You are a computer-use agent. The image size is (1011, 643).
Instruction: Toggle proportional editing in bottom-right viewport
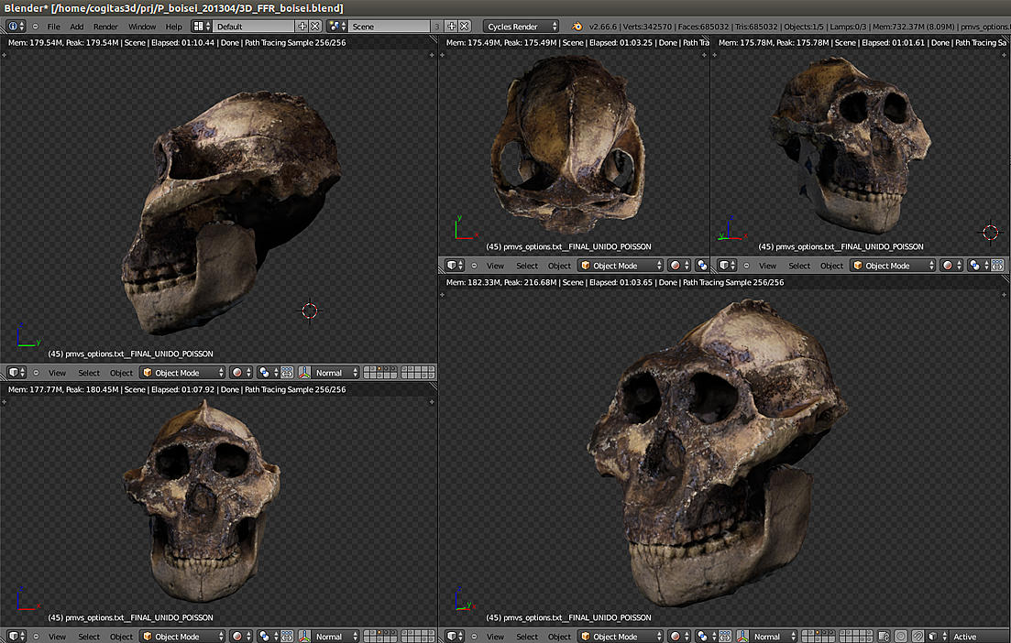click(x=901, y=637)
